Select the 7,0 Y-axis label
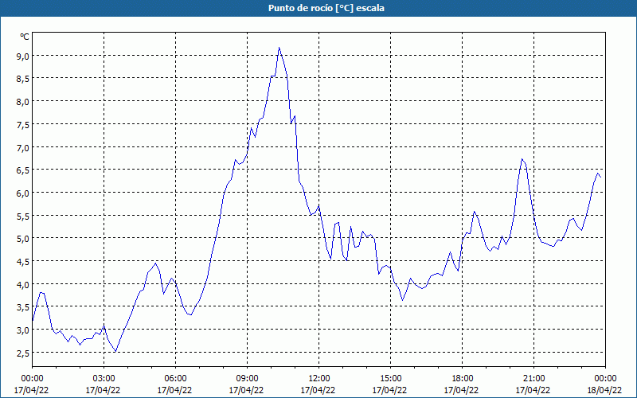637x398 pixels. (x=23, y=148)
